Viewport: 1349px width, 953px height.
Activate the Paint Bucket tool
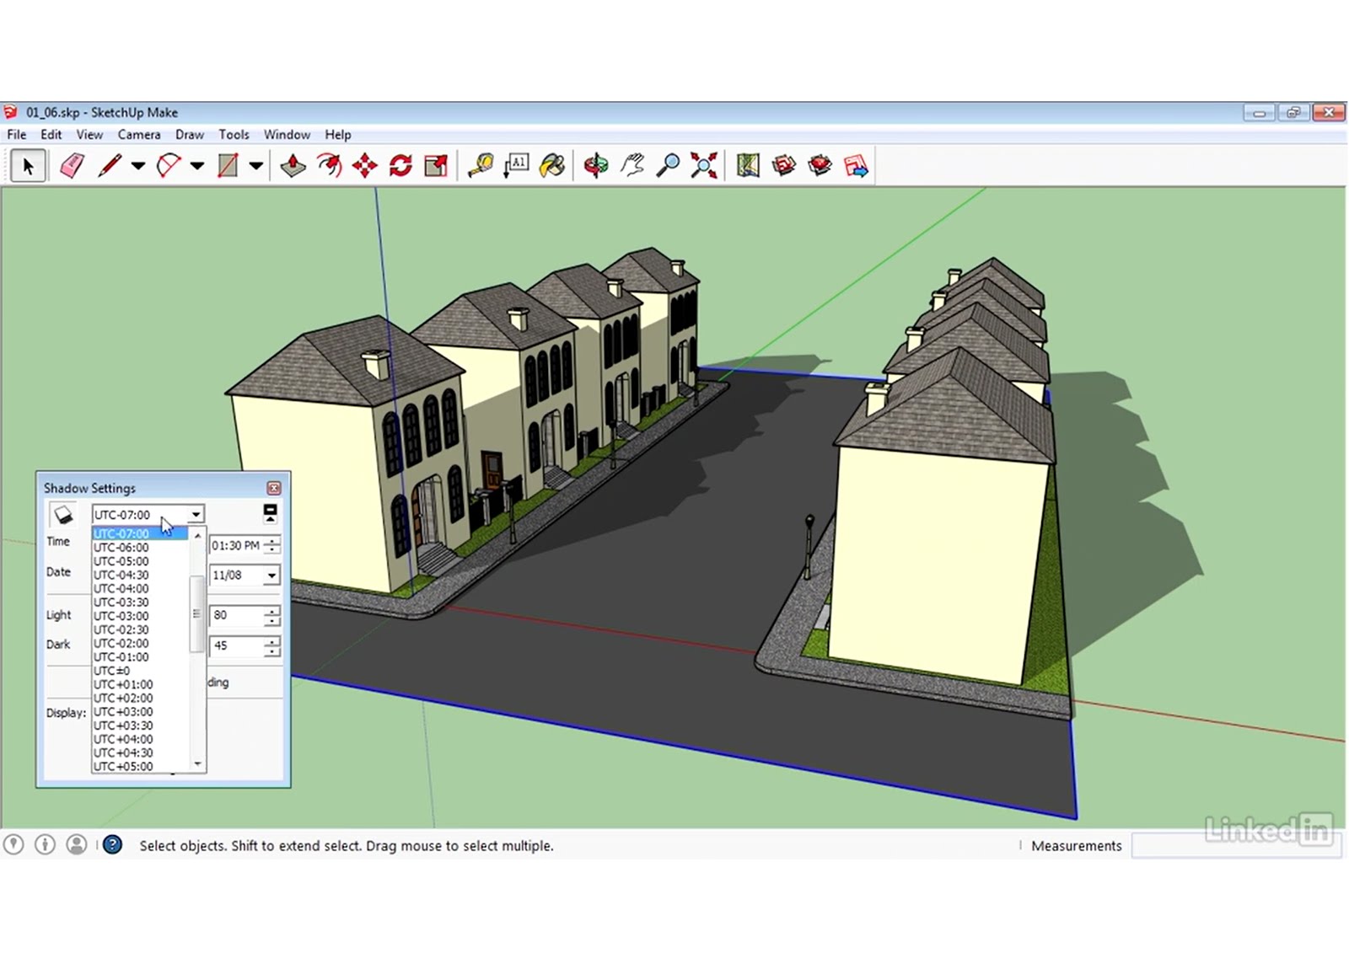552,166
